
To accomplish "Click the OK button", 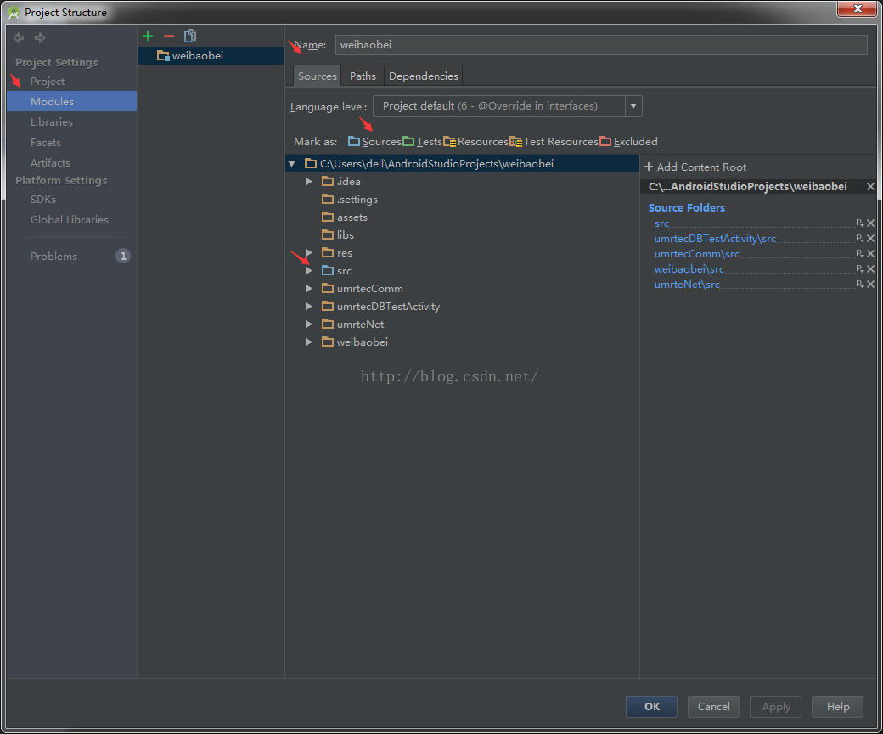I will [x=651, y=707].
